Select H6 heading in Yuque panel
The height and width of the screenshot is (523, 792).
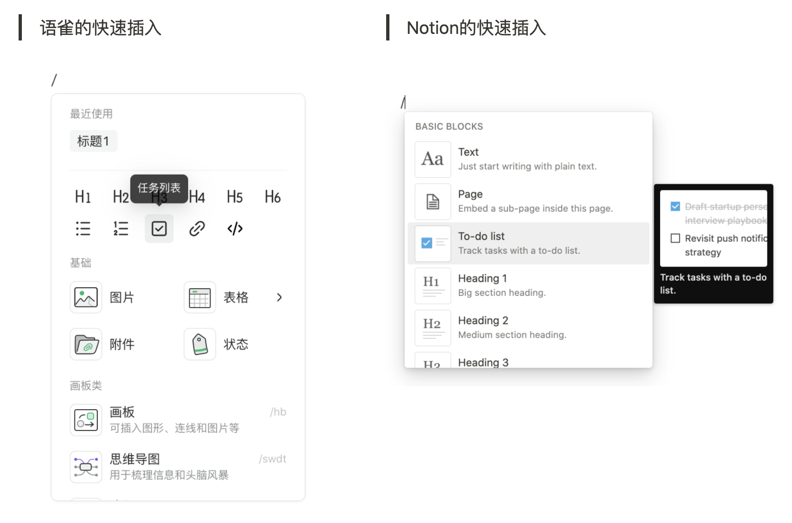coord(272,196)
